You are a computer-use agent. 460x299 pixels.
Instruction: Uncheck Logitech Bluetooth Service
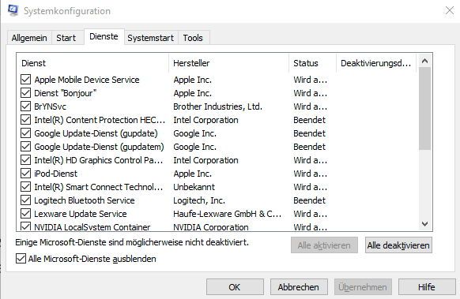25,200
